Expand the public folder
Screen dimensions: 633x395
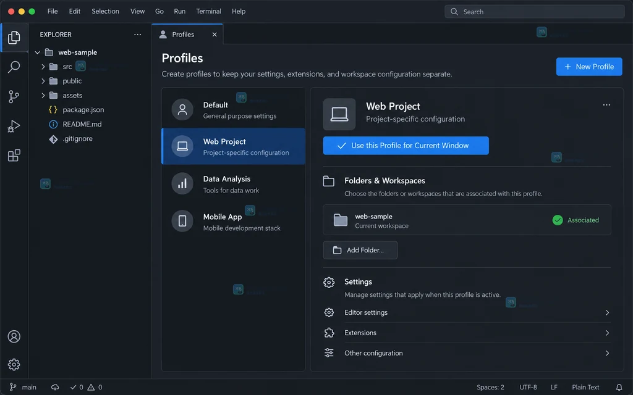(43, 81)
